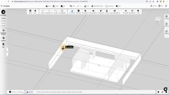Open the Groups panel
169x95 pixels.
pyautogui.click(x=167, y=17)
